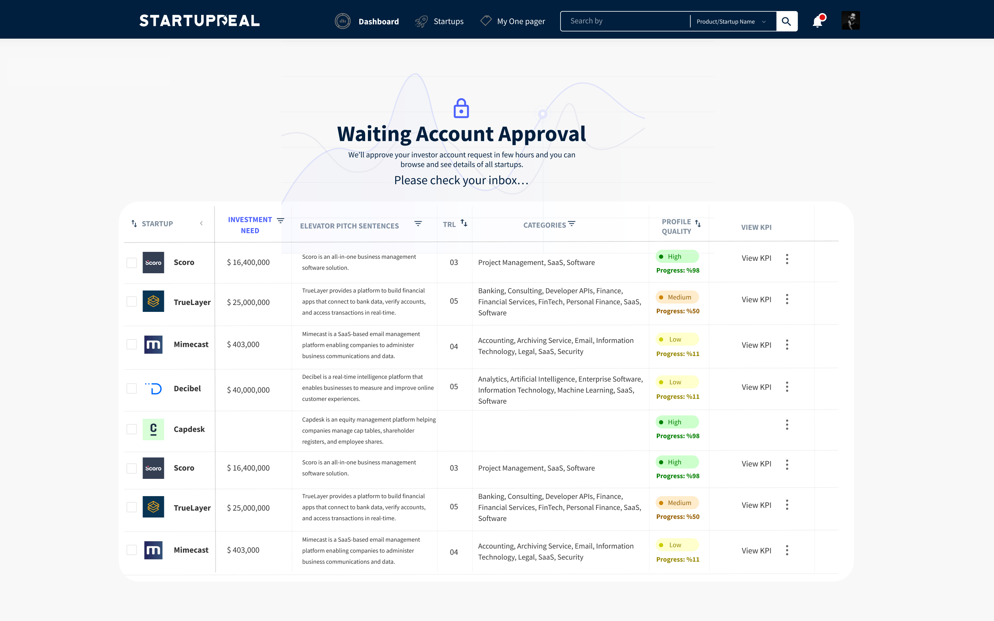This screenshot has height=621, width=994.
Task: Open the three-dot menu for Decibel
Action: pos(787,387)
